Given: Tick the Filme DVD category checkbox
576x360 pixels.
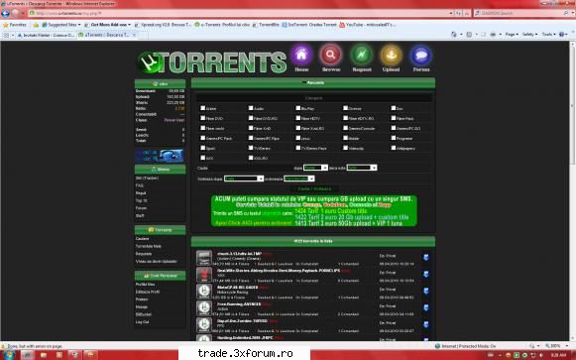Looking at the screenshot, I should (x=203, y=118).
